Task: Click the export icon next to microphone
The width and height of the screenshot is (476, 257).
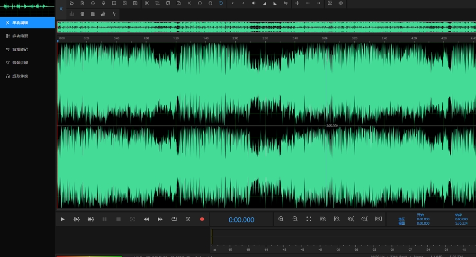Action: [x=114, y=3]
